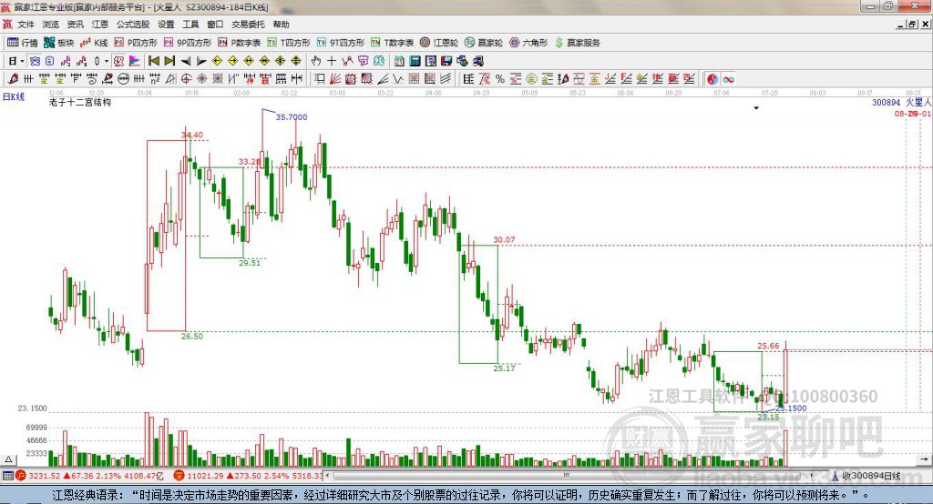
Task: Open the 行情 market quotes view
Action: click(x=22, y=42)
